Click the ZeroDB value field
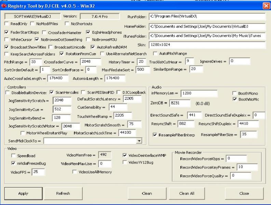 [180, 103]
